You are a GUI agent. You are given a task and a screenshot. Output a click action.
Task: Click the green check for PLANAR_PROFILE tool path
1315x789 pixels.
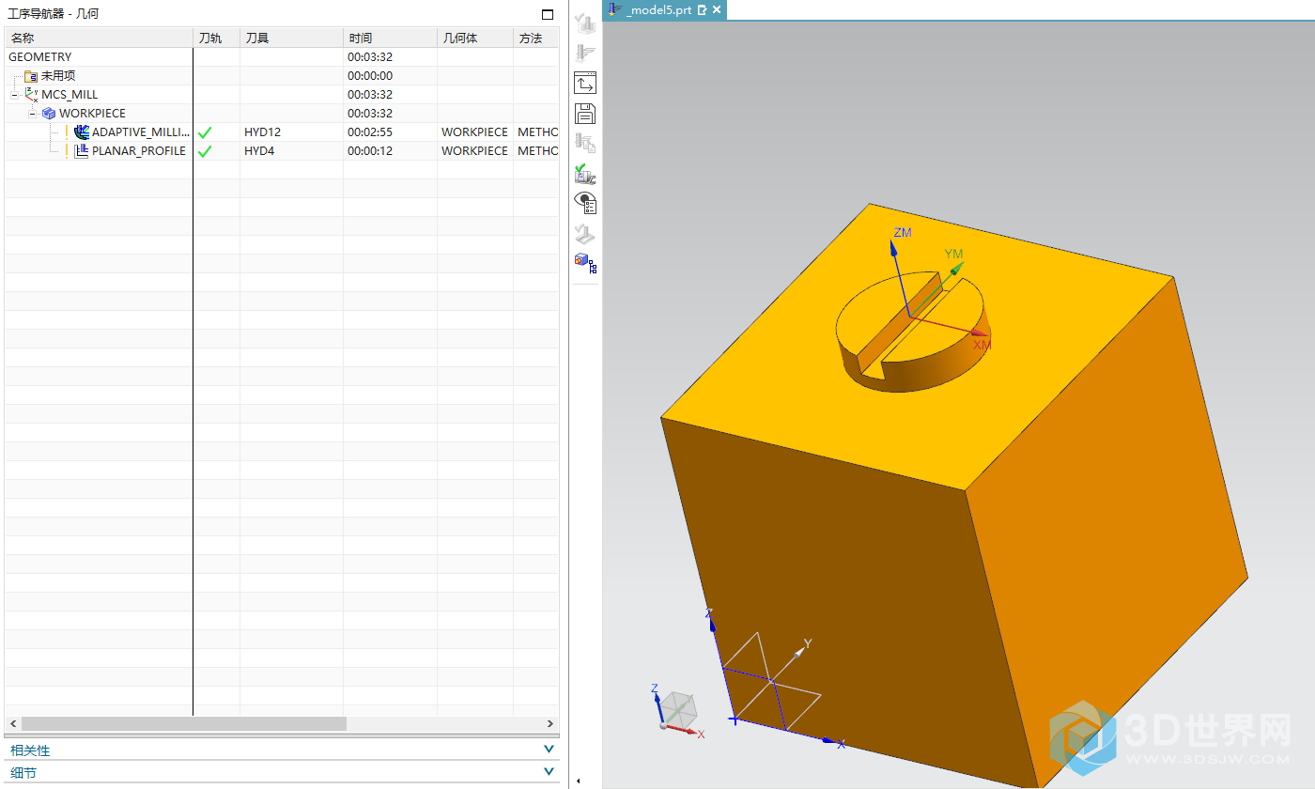(205, 151)
